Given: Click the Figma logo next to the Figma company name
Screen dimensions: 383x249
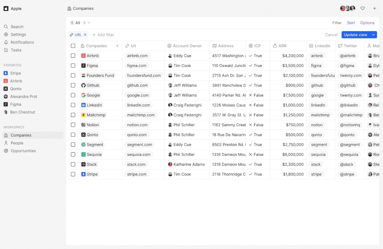Looking at the screenshot, I should [x=83, y=65].
